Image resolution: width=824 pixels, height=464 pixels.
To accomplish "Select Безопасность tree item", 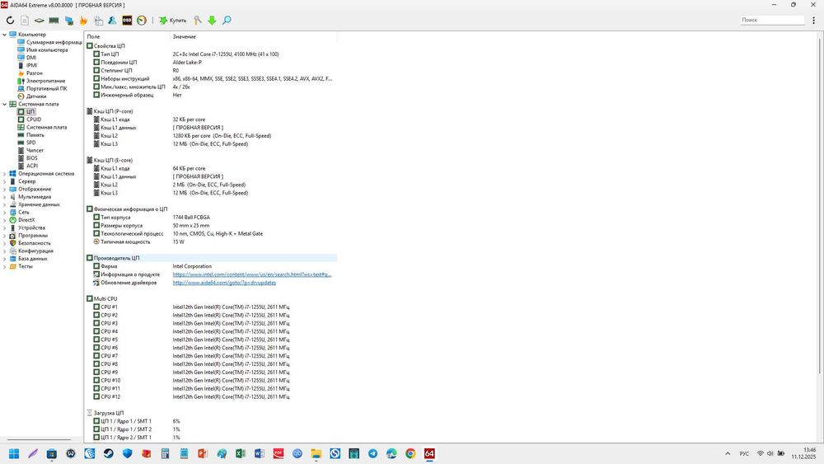I will pyautogui.click(x=35, y=243).
